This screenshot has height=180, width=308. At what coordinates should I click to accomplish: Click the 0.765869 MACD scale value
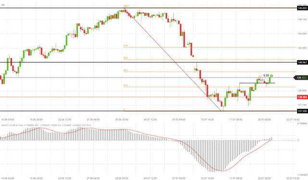click(x=302, y=123)
